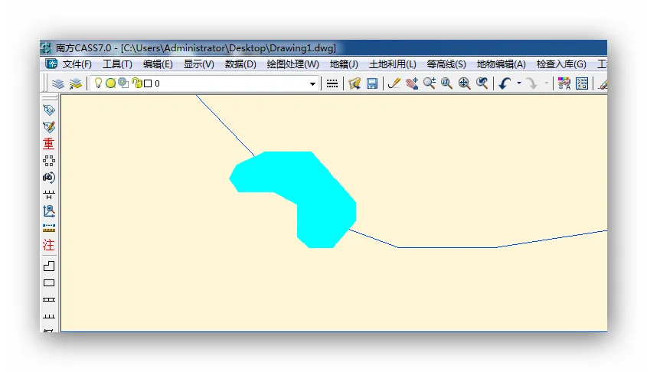647x372 pixels.
Task: Open the 文件(F) file menu
Action: click(77, 64)
